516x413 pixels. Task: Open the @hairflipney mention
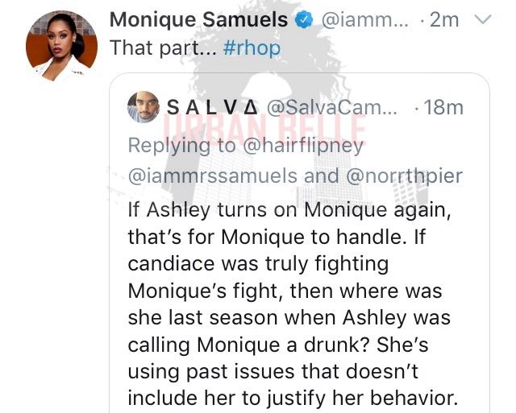tap(303, 146)
